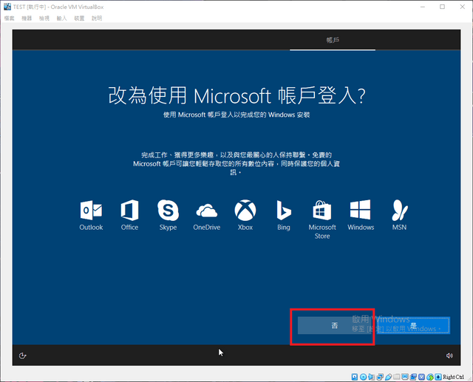Screen dimensions: 473x382
Task: Click the hard disk activity status icon
Action: coord(355,377)
